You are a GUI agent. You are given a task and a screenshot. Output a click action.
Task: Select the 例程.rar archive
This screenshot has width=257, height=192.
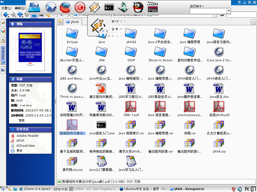tap(190, 127)
